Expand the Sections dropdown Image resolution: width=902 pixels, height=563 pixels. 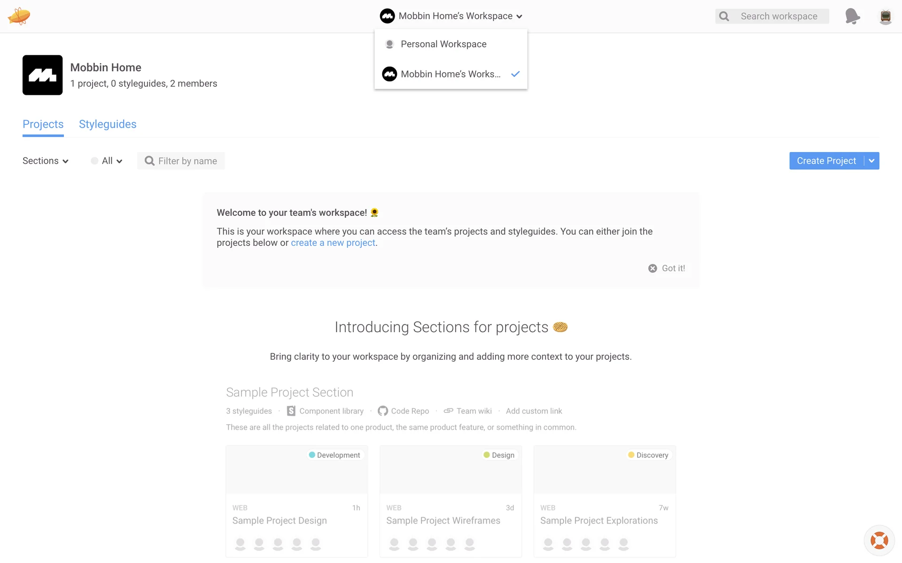[46, 161]
